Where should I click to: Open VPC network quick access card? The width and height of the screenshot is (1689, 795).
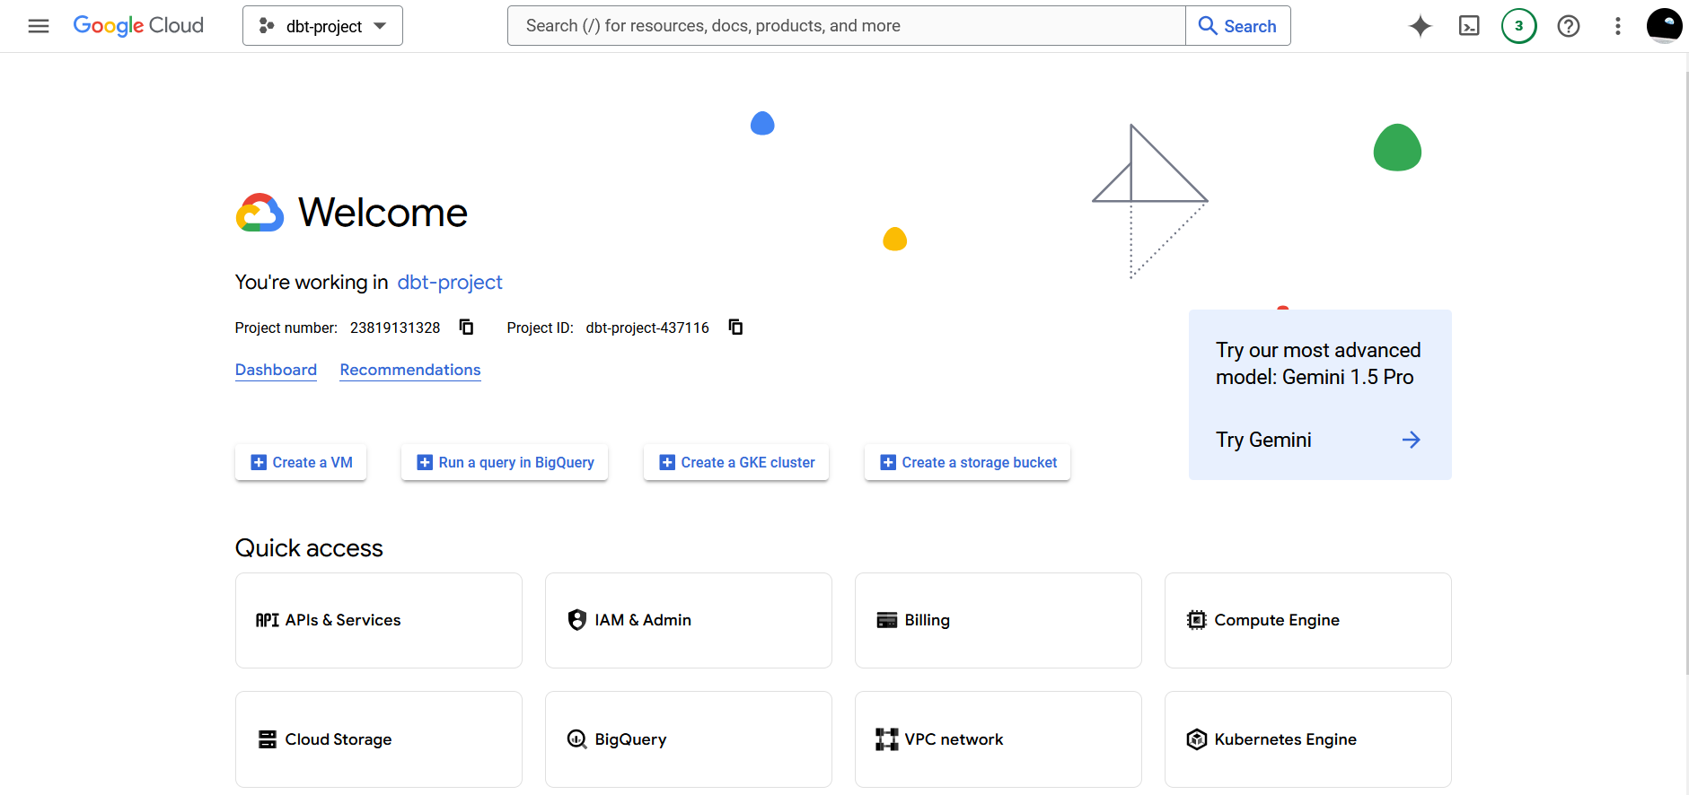998,739
